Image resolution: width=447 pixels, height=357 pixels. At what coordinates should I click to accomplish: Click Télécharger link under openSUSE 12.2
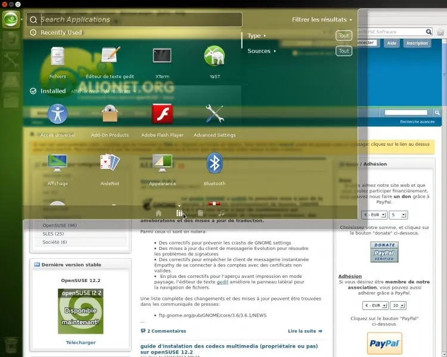pos(80,343)
